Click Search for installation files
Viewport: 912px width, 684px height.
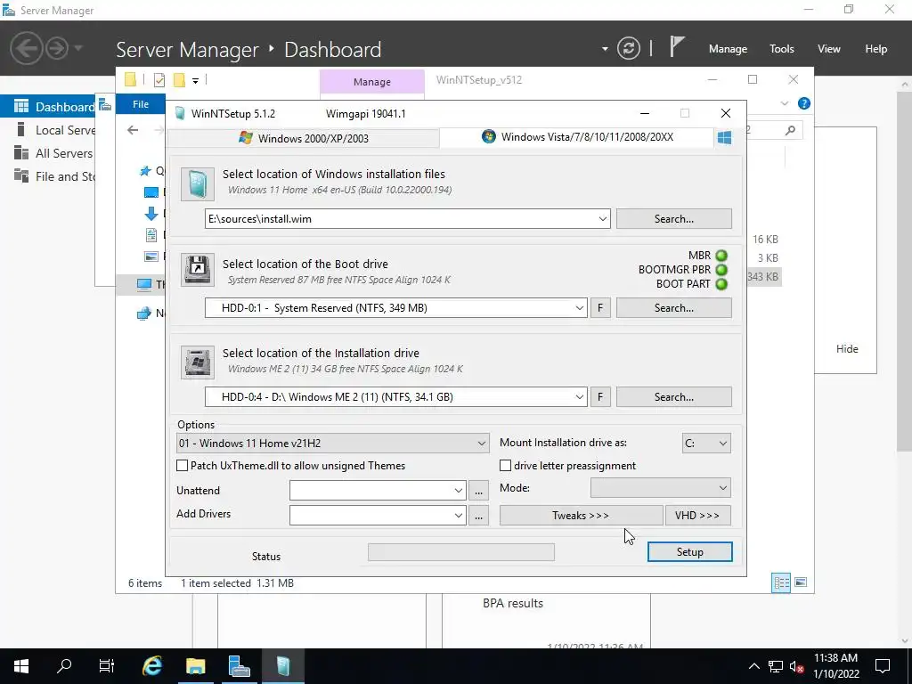coord(673,219)
